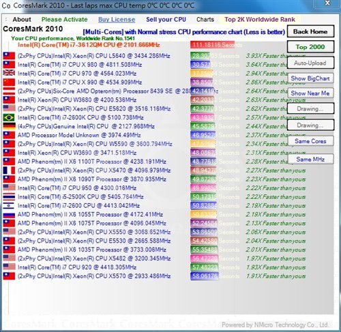Image resolution: width=341 pixels, height=332 pixels.
Task: Click the flag icon for Xeon L5640 row
Action: coord(9,56)
